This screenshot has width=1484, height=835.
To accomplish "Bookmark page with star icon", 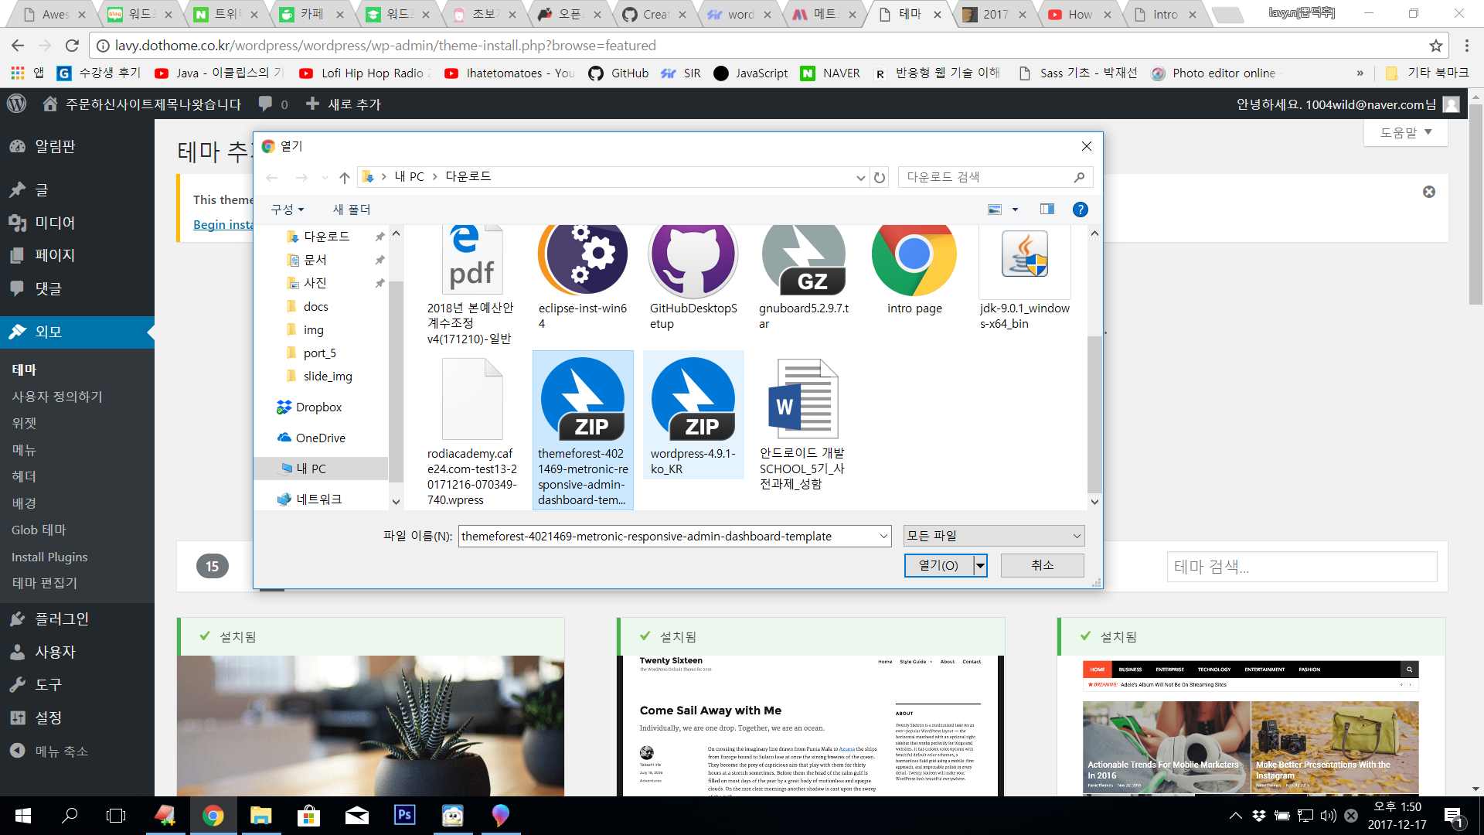I will tap(1435, 46).
